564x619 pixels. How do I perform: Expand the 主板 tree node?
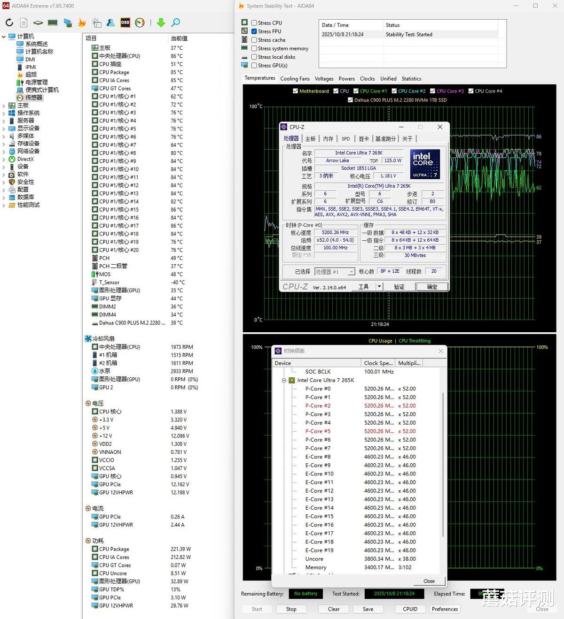click(x=4, y=106)
